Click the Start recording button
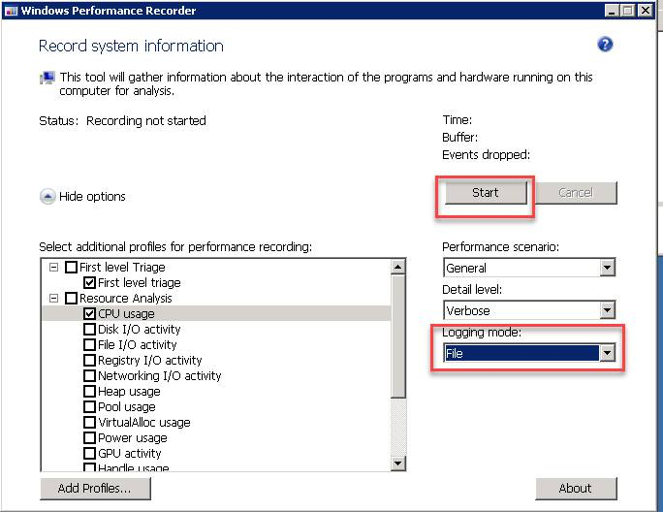The width and height of the screenshot is (663, 512). pos(486,193)
